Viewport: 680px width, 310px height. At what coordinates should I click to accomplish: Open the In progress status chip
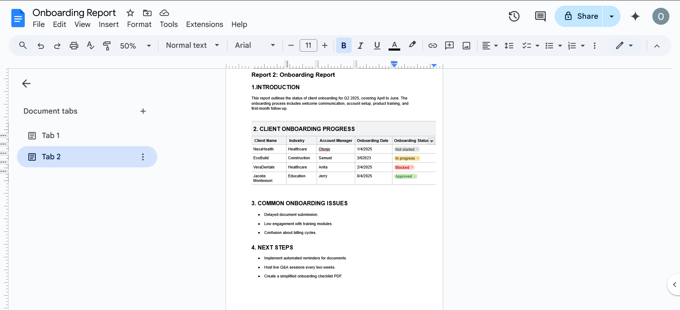[407, 158]
